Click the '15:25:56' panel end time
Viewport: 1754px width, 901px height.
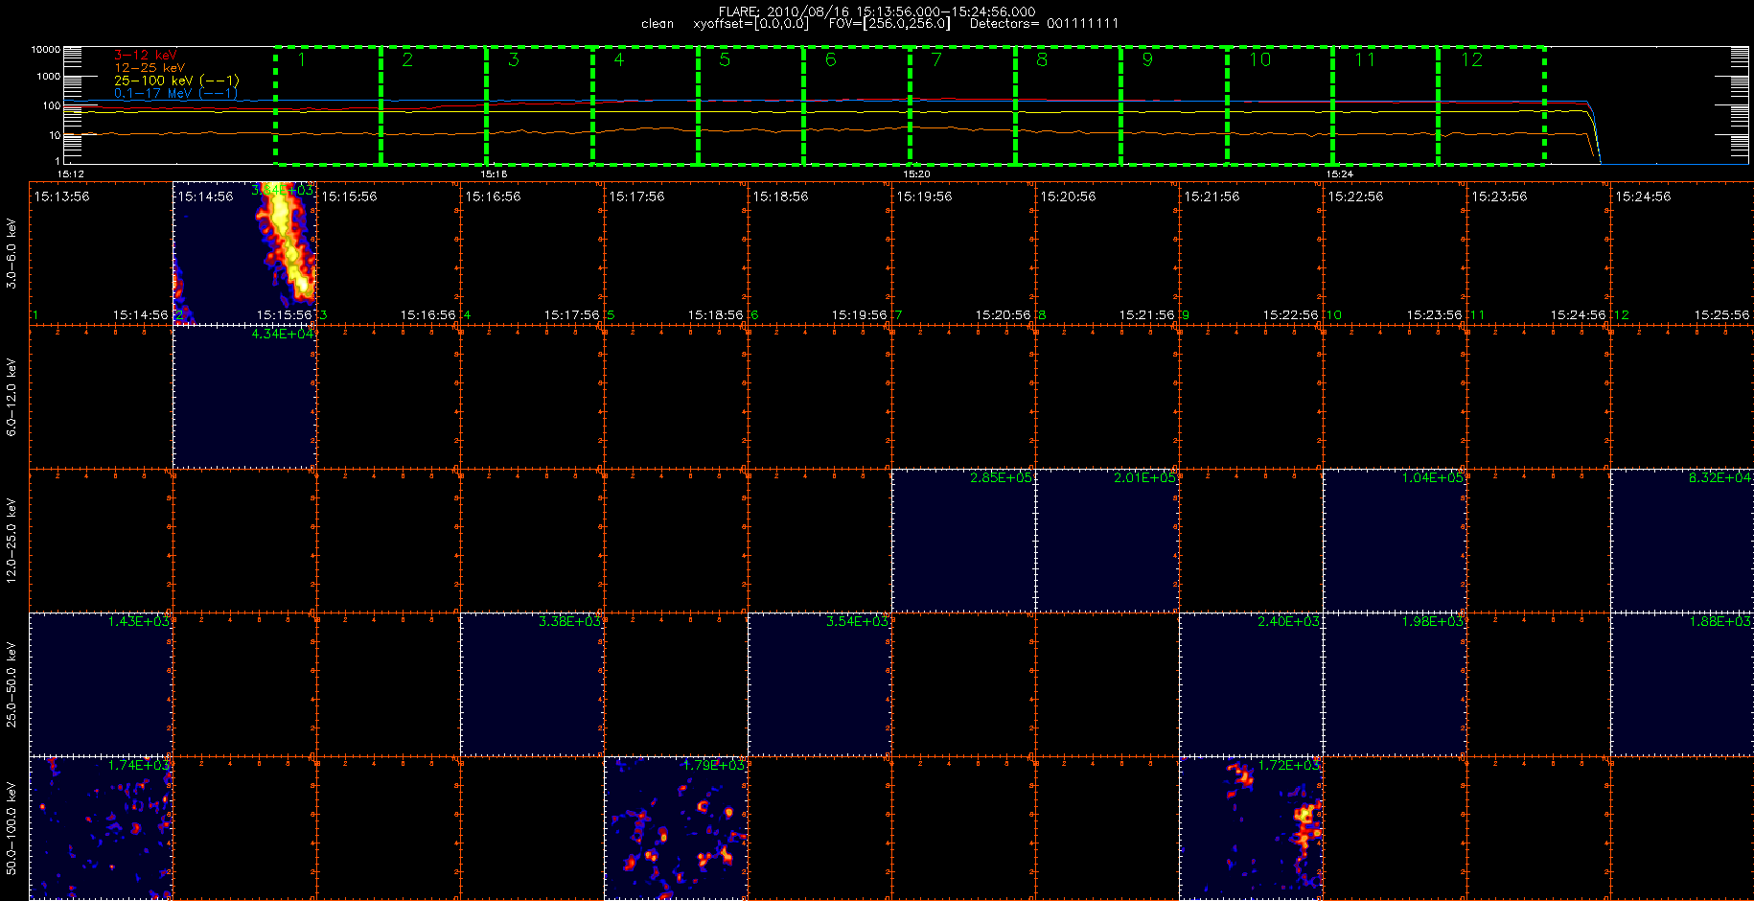pos(1721,314)
